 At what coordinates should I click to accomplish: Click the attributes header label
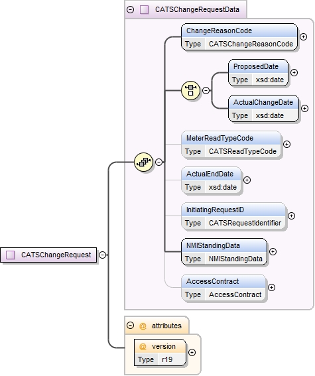coord(166,326)
